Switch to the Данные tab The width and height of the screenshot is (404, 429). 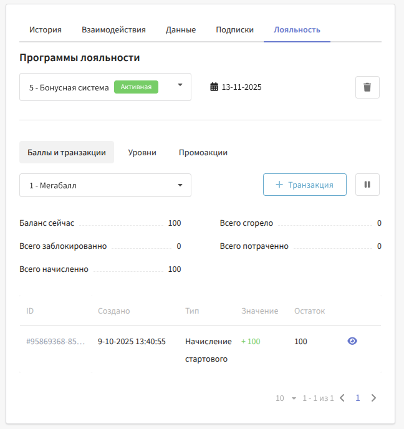pos(181,30)
